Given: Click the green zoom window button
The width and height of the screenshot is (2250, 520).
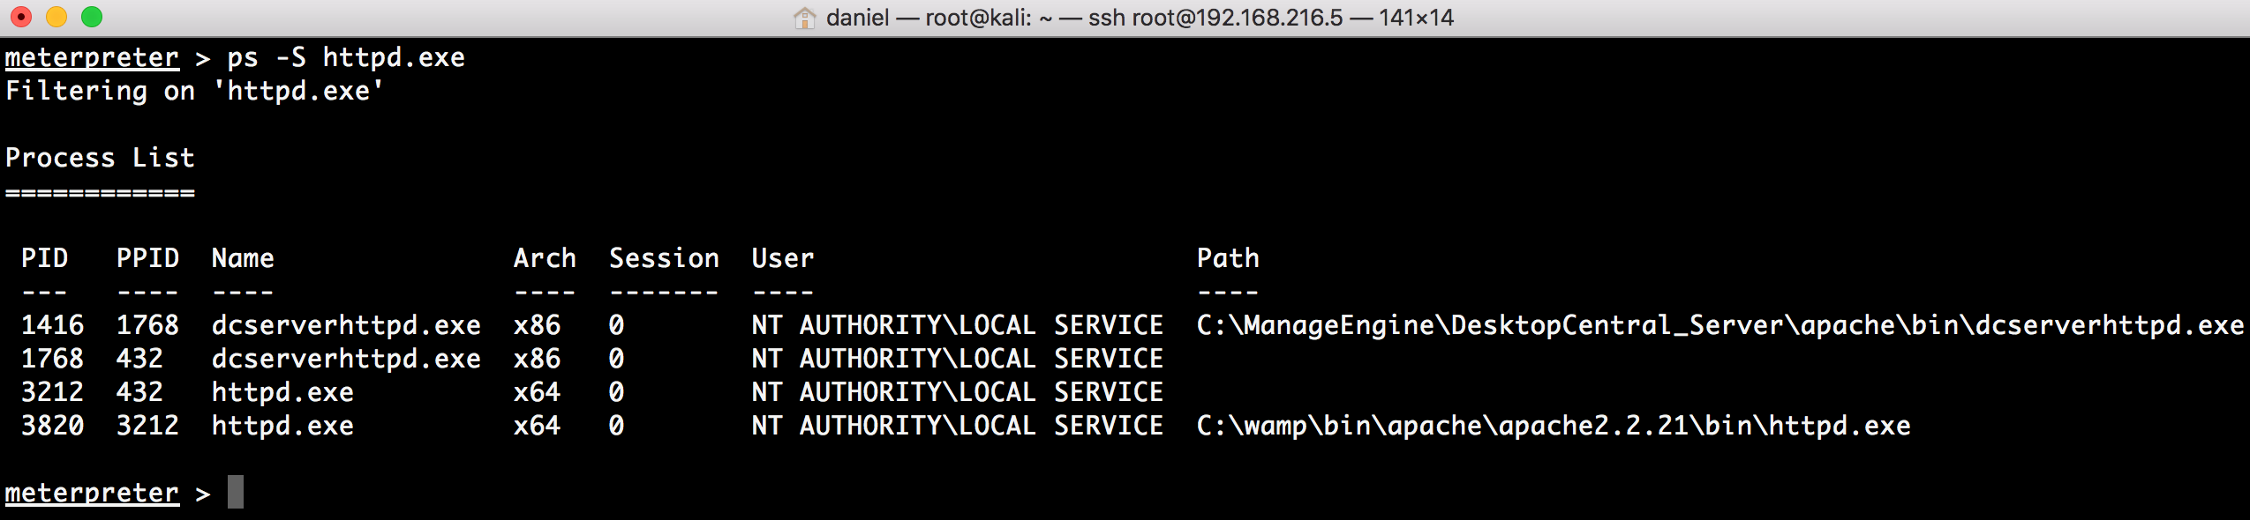Looking at the screenshot, I should point(92,17).
